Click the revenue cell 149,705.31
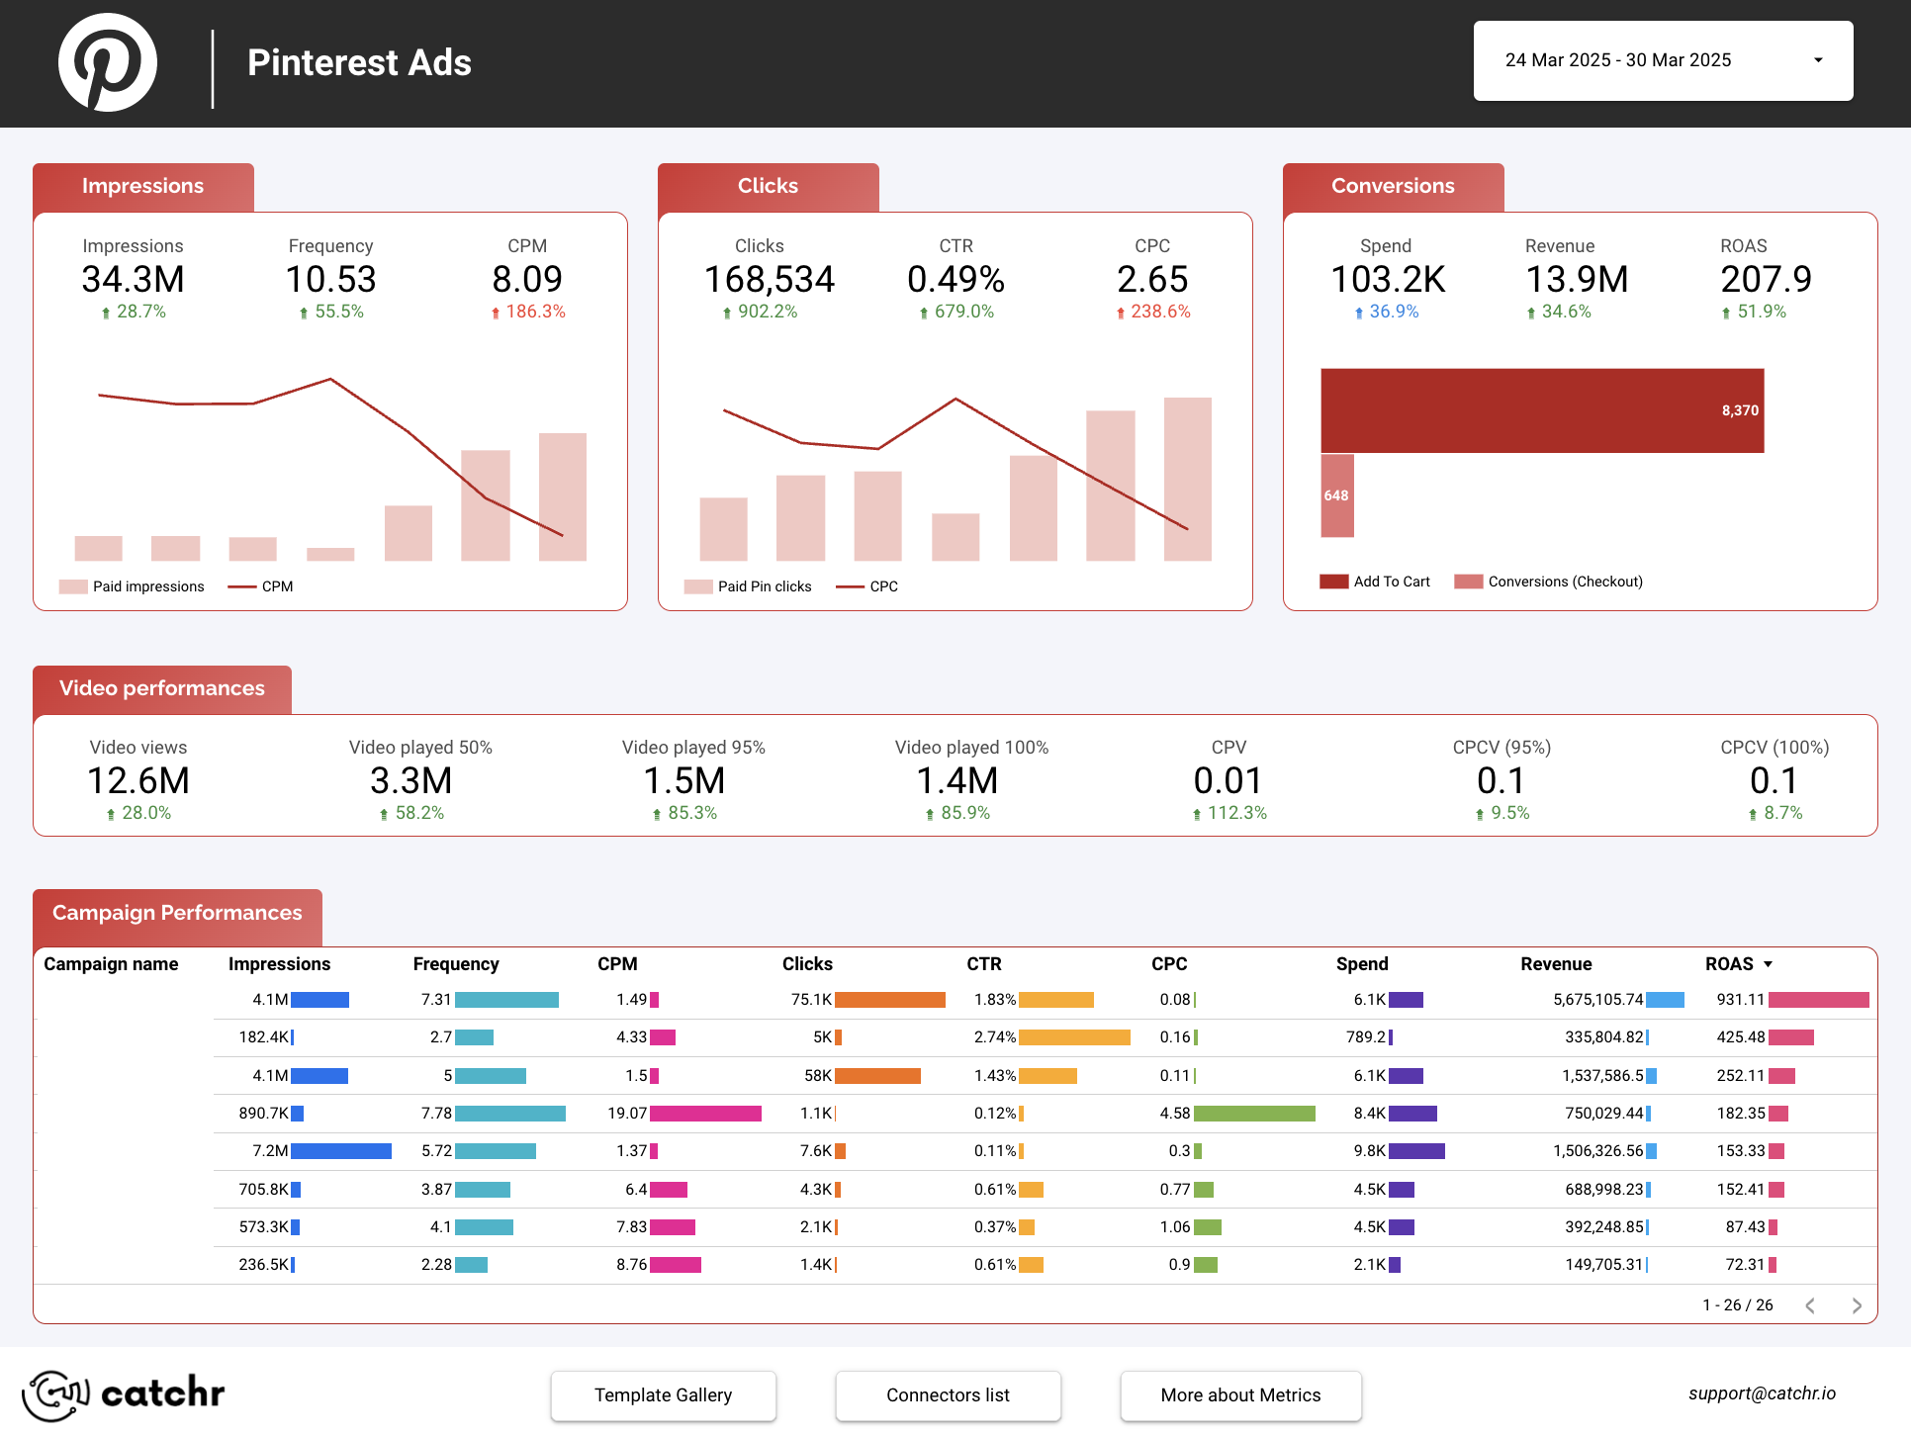 click(x=1603, y=1265)
